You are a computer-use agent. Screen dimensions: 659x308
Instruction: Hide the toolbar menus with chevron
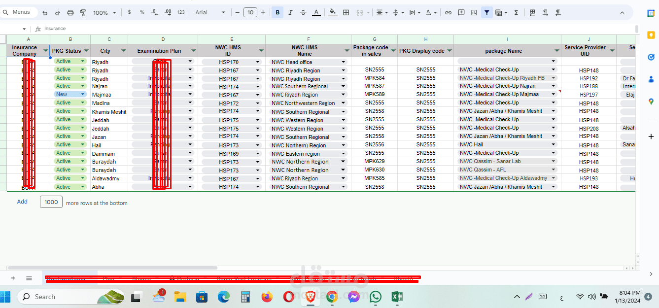pos(623,13)
